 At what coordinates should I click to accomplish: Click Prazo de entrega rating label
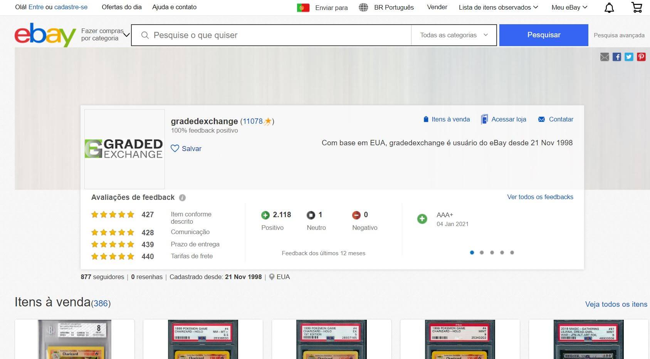pos(195,244)
